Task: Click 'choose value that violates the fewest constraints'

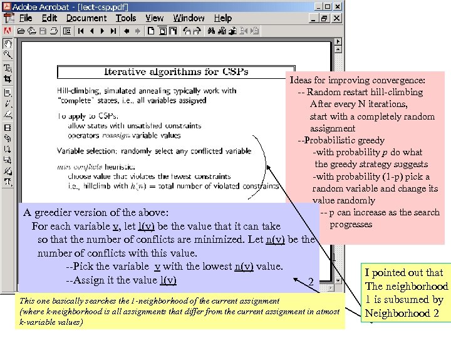Action: [x=149, y=176]
